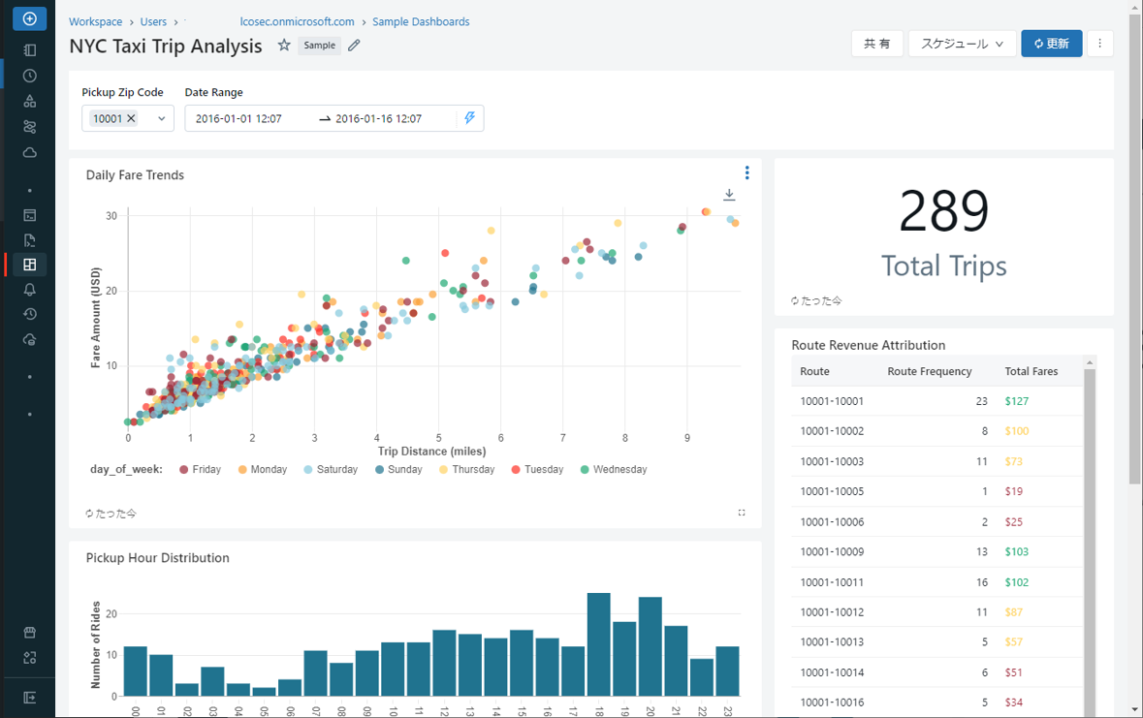Open Compute cloud icon in sidebar

29,152
